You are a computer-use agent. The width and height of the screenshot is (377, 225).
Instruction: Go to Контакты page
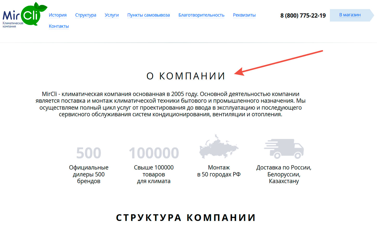coord(59,26)
